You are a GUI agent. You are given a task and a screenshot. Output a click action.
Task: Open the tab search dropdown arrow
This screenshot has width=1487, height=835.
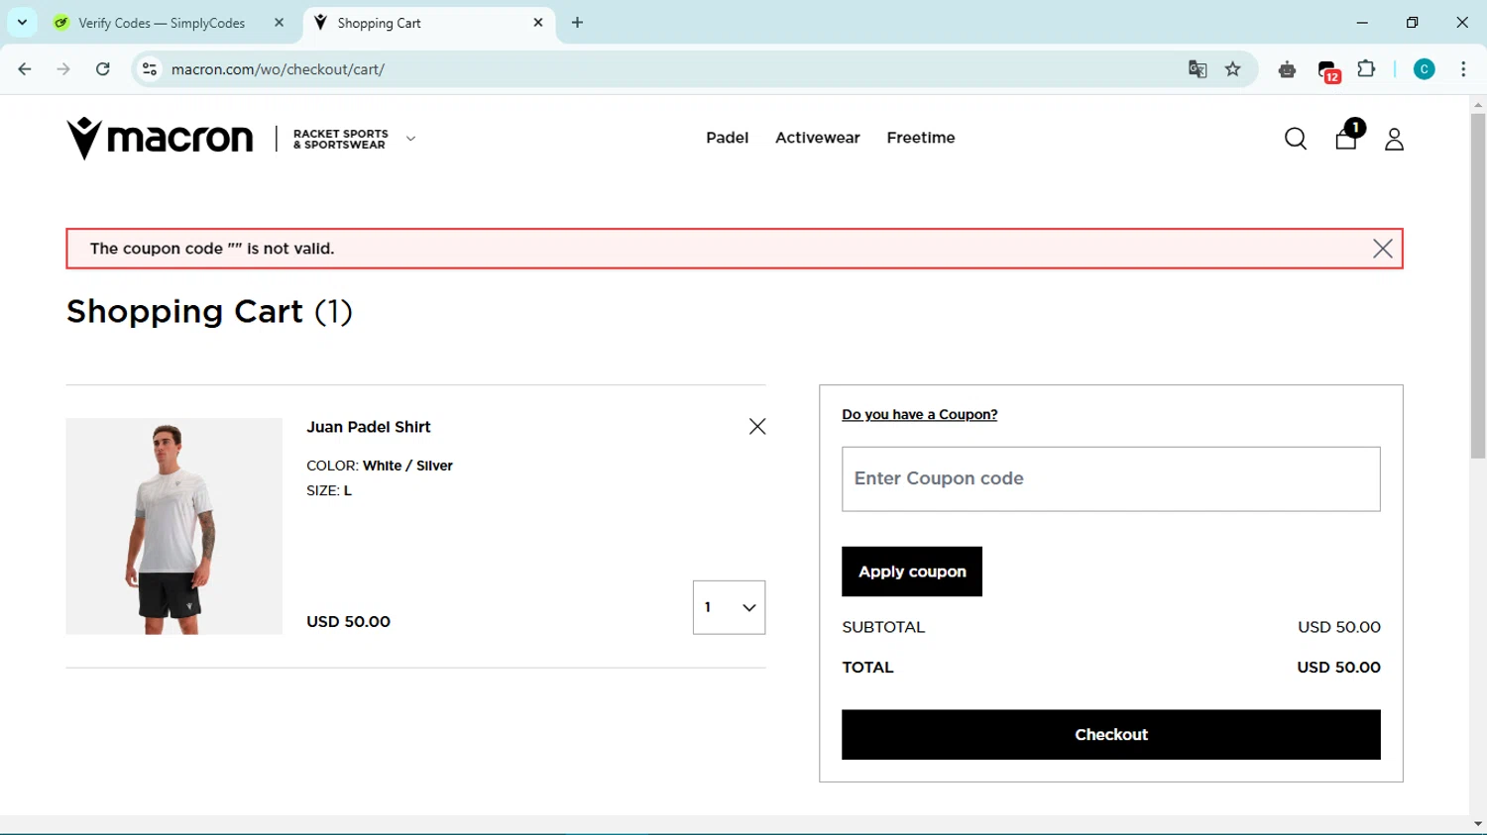click(x=22, y=23)
